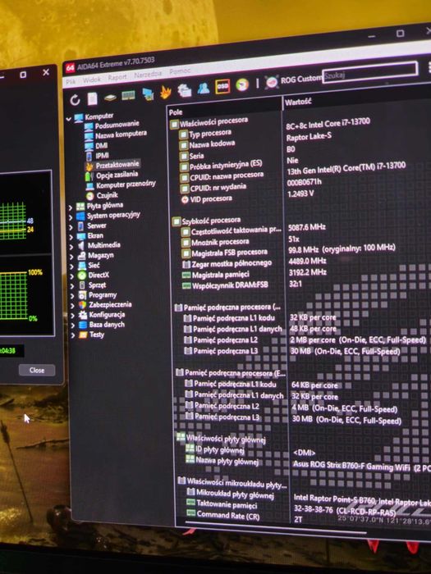Expand the Serwer tree node
Screen dimensions: 431x574
tap(71, 227)
